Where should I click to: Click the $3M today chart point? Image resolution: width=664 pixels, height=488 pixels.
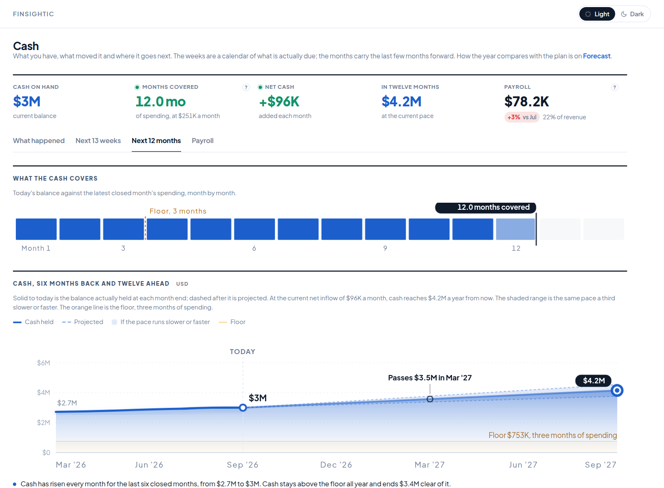243,408
